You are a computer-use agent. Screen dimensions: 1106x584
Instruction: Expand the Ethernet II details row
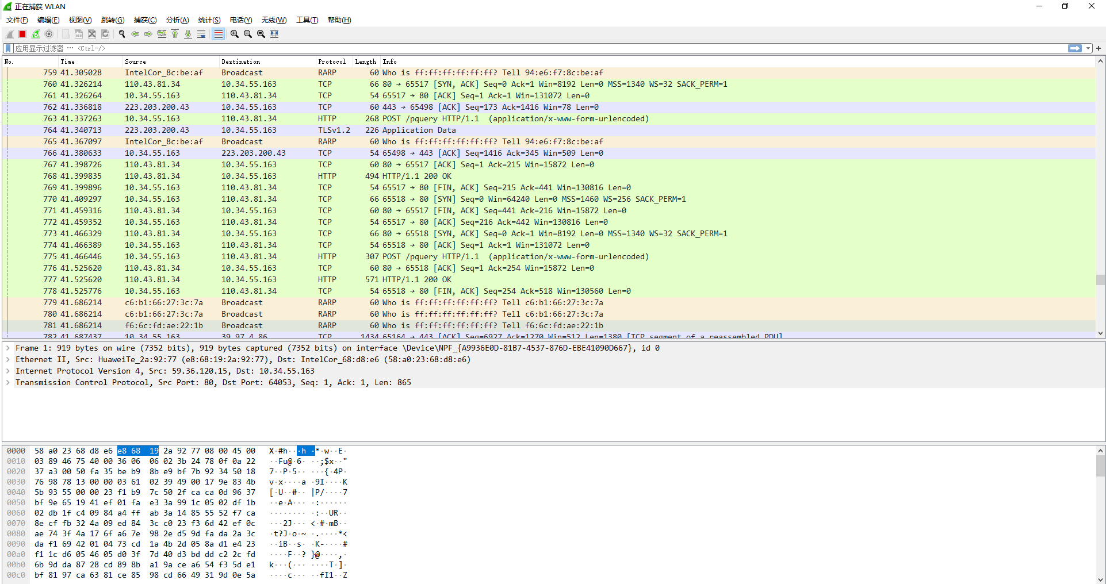coord(8,359)
